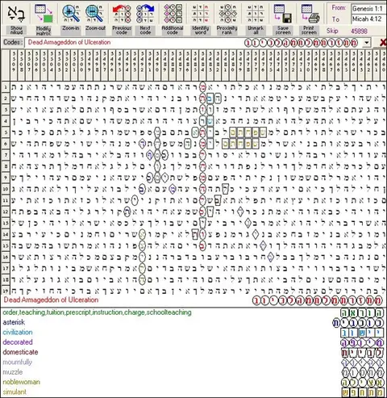Select the 'decorated' term entry
The image size is (387, 398).
pos(18,342)
